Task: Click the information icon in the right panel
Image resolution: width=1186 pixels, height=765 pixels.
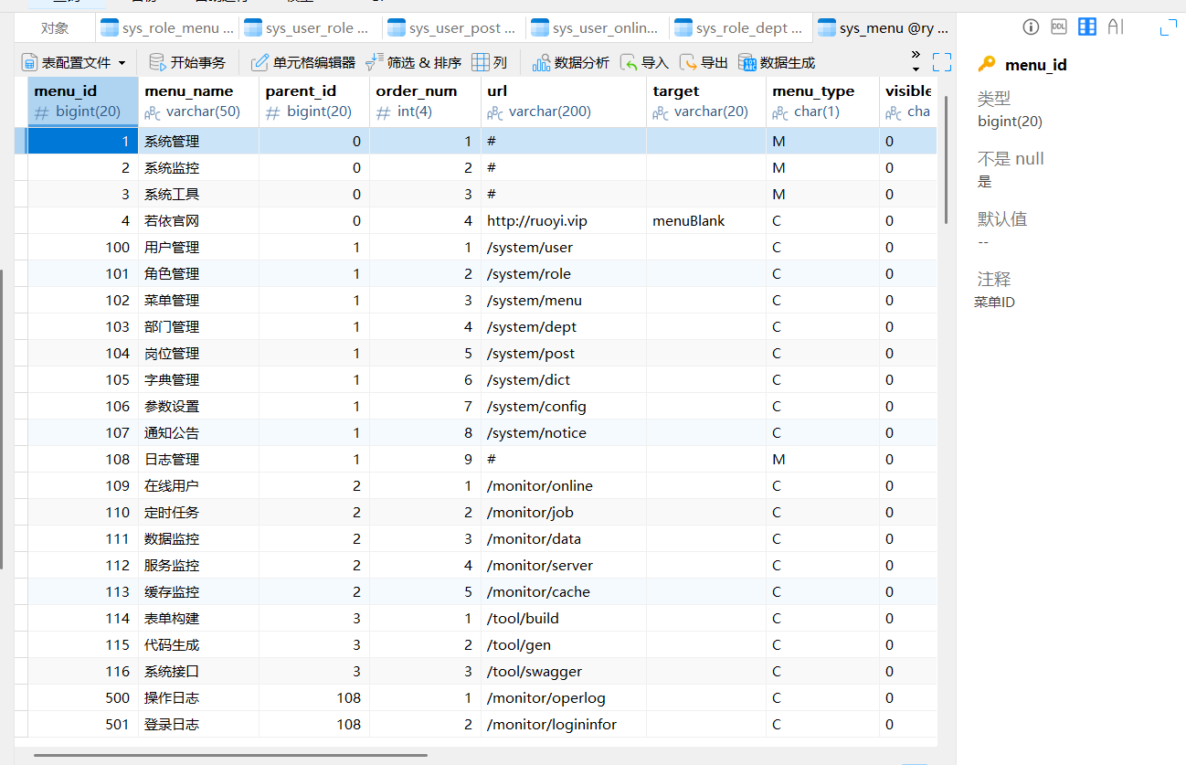Action: pos(1031,27)
